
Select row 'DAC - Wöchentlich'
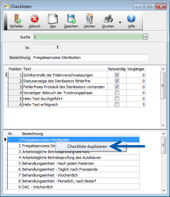coord(74,187)
